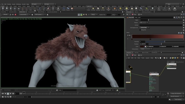Click the Render button
This screenshot has height=104, width=185.
click(5, 14)
